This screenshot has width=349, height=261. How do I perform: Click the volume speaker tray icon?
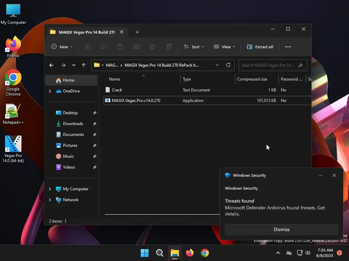click(308, 253)
